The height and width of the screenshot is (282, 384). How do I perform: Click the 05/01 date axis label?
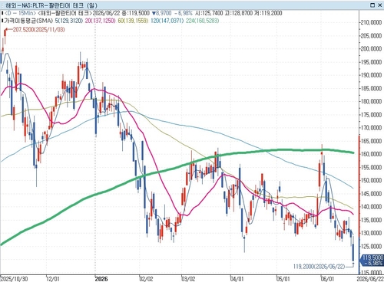(283, 278)
